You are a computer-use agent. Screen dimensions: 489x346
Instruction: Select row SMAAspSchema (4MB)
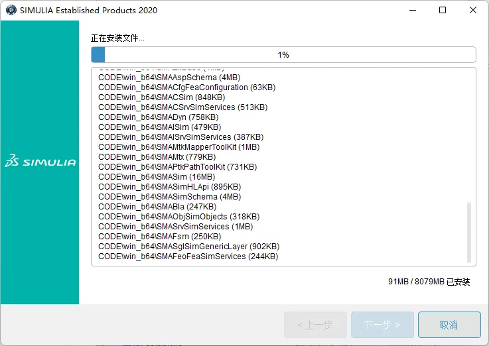[169, 78]
